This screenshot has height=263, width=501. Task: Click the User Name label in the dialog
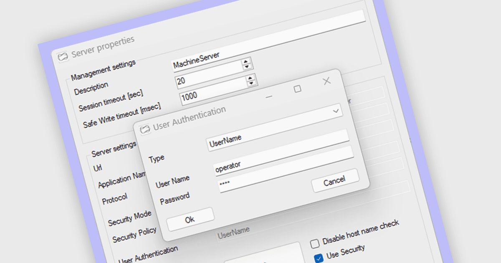[172, 182]
